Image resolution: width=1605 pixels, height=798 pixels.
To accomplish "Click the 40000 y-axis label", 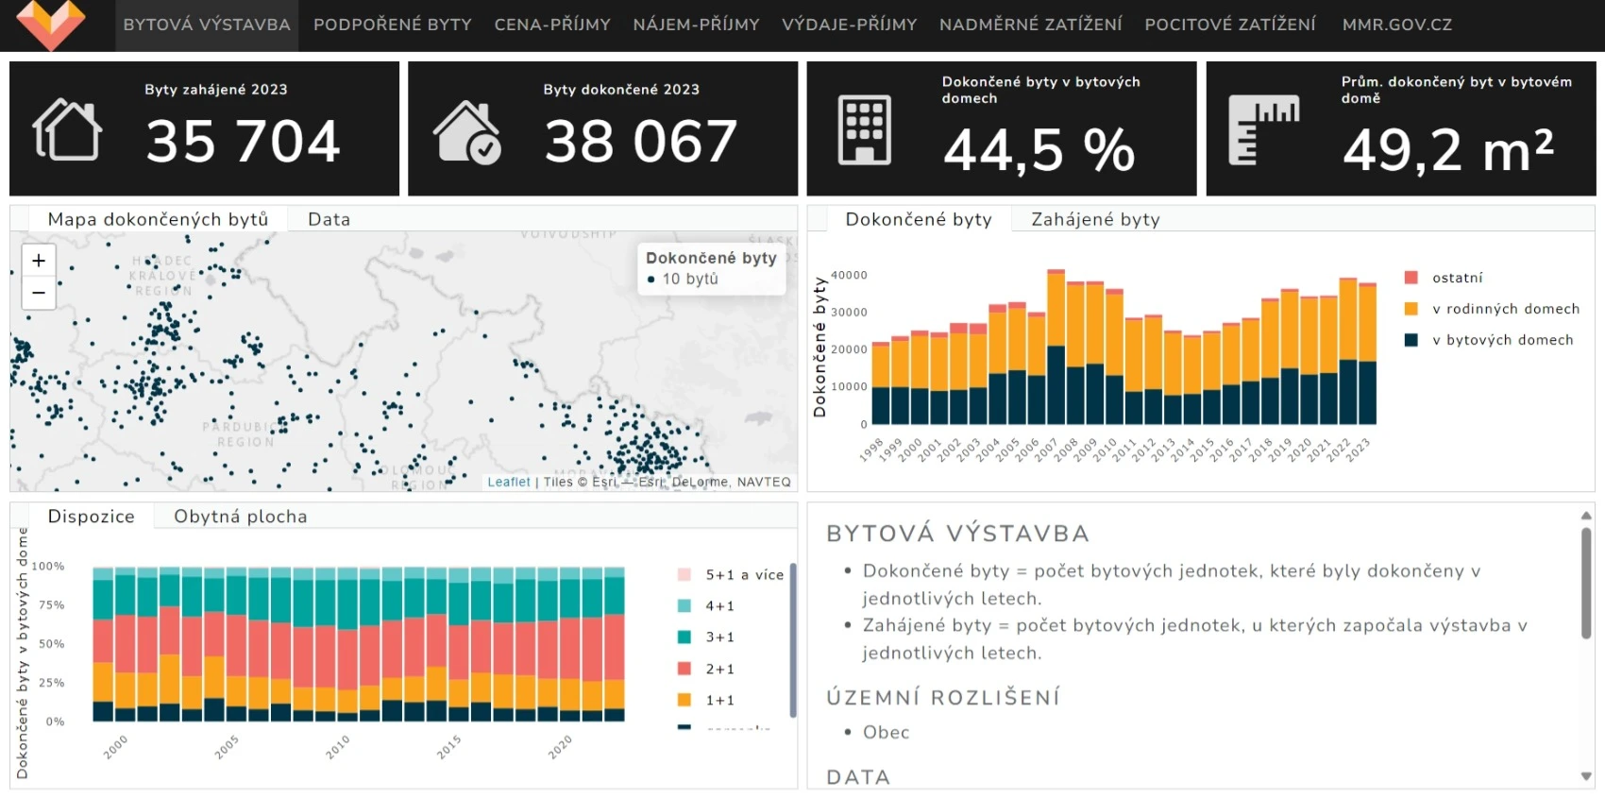I will click(x=849, y=275).
